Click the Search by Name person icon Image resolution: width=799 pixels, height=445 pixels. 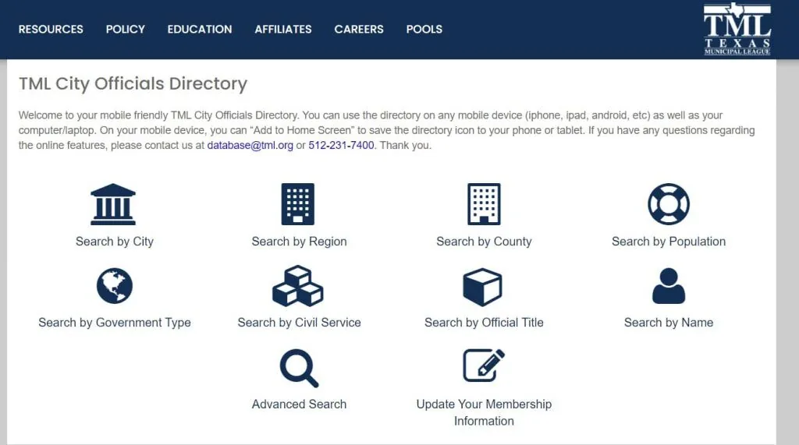pyautogui.click(x=669, y=286)
